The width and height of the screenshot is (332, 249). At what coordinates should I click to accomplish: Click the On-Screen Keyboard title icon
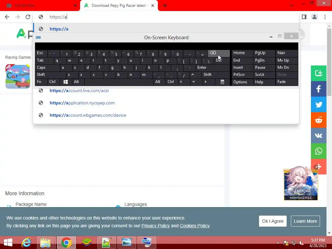[x=38, y=38]
